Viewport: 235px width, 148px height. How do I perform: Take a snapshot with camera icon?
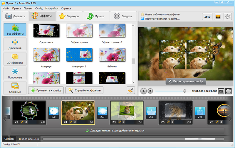click(221, 91)
